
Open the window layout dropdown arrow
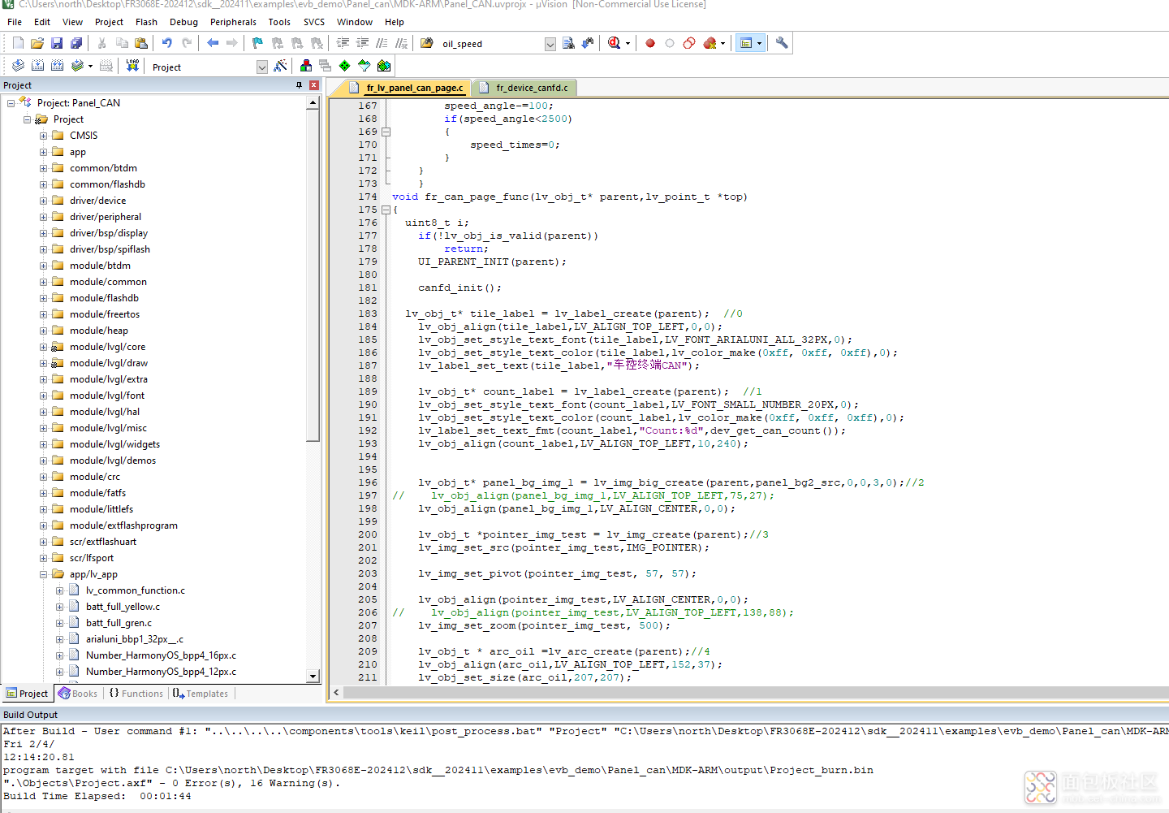760,43
